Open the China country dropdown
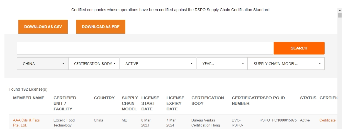The height and width of the screenshot is (129, 348). (42, 64)
